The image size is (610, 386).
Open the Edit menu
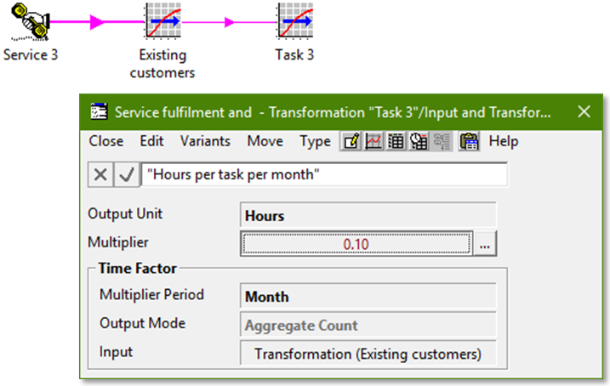point(151,141)
